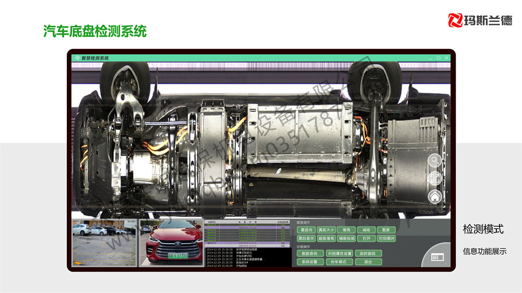Click the home circular icon
This screenshot has height=293, width=522.
pyautogui.click(x=435, y=196)
